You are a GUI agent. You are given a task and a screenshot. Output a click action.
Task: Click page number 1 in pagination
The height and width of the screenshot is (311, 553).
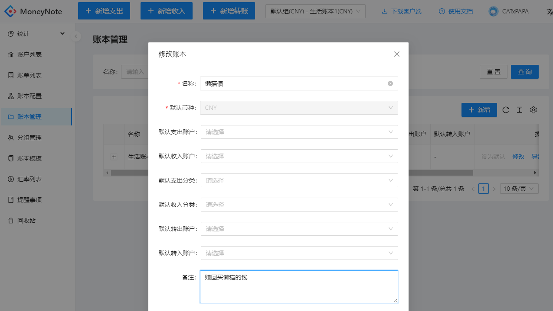coord(484,189)
